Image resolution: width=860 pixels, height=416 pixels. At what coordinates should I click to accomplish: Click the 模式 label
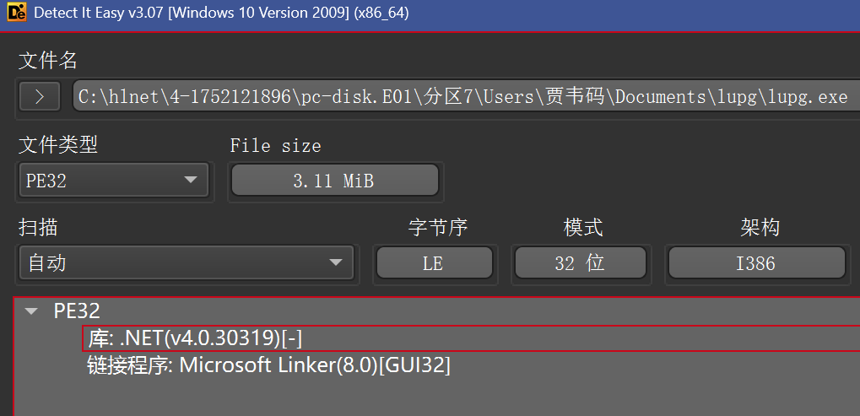[x=583, y=228]
